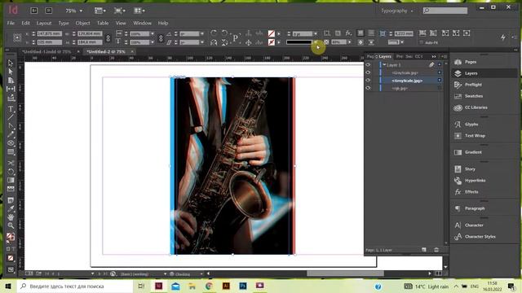Select the Gap tool
The image size is (522, 293).
[11, 89]
